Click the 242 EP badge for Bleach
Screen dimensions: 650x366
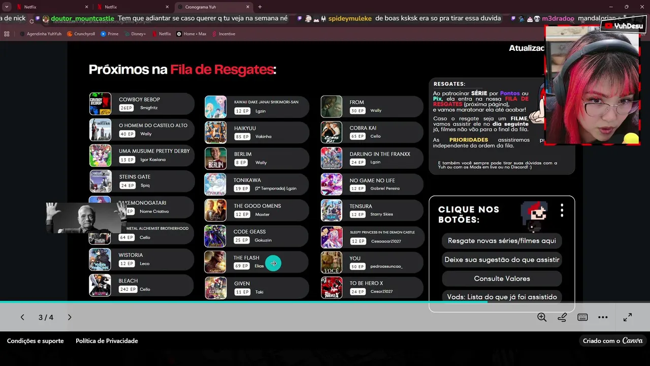(x=128, y=289)
